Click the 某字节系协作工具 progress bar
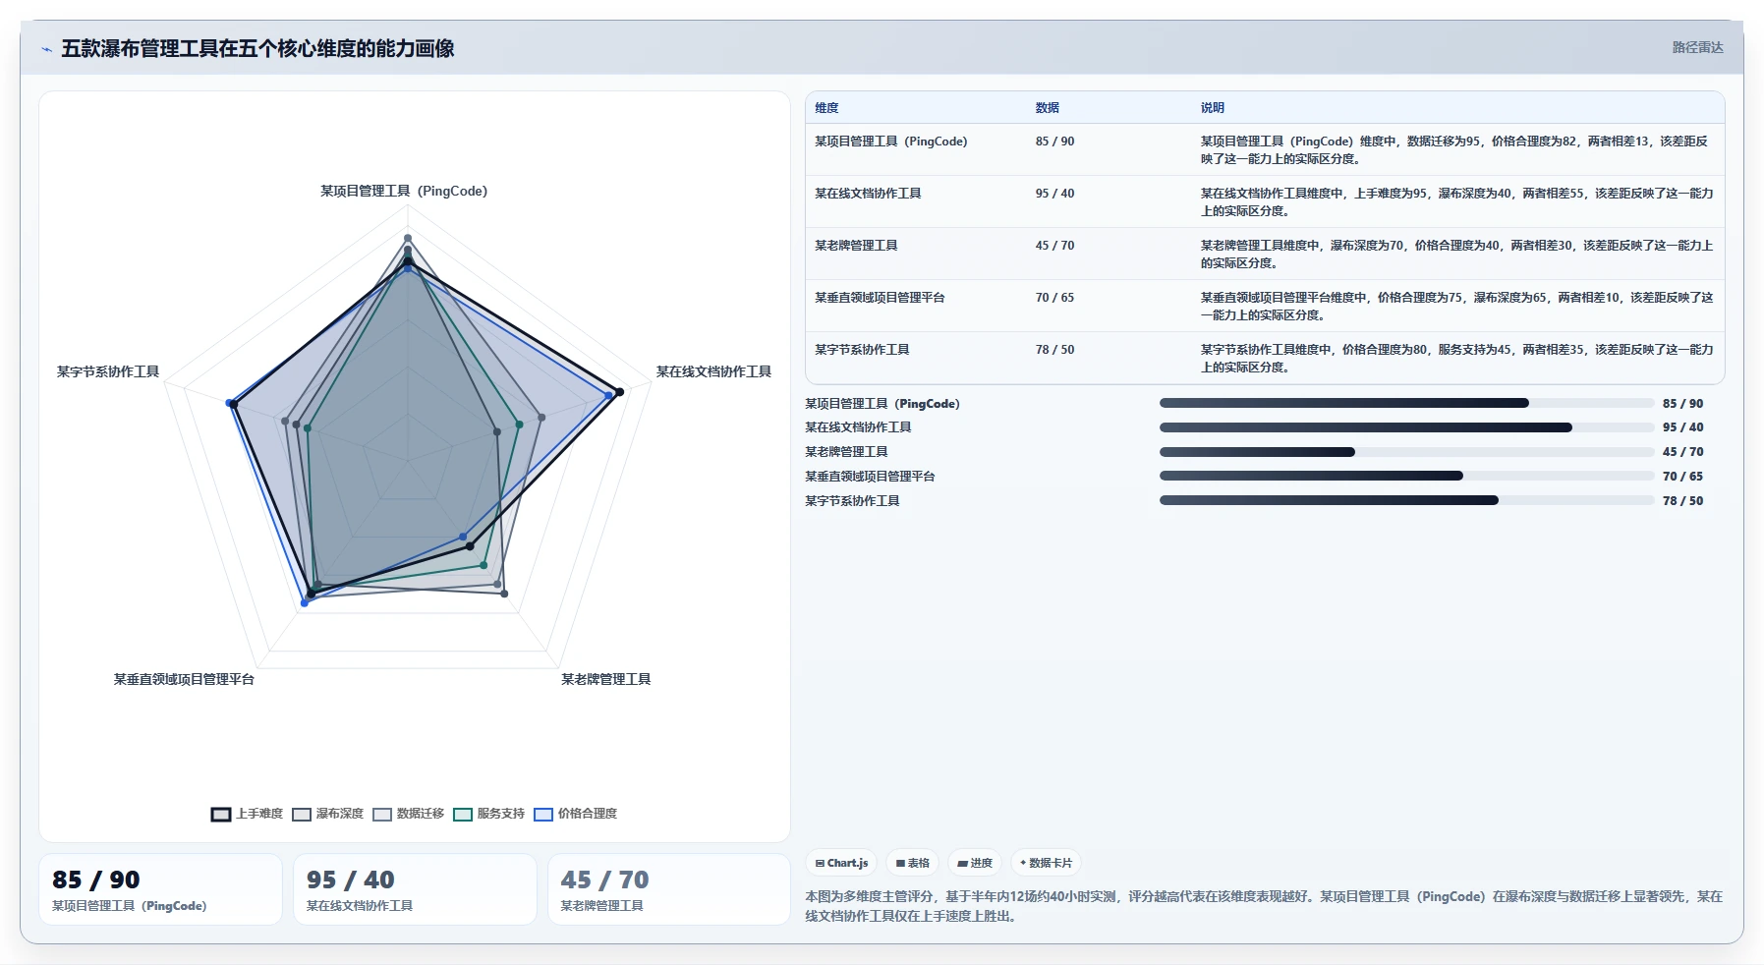1764x965 pixels. [x=1406, y=500]
